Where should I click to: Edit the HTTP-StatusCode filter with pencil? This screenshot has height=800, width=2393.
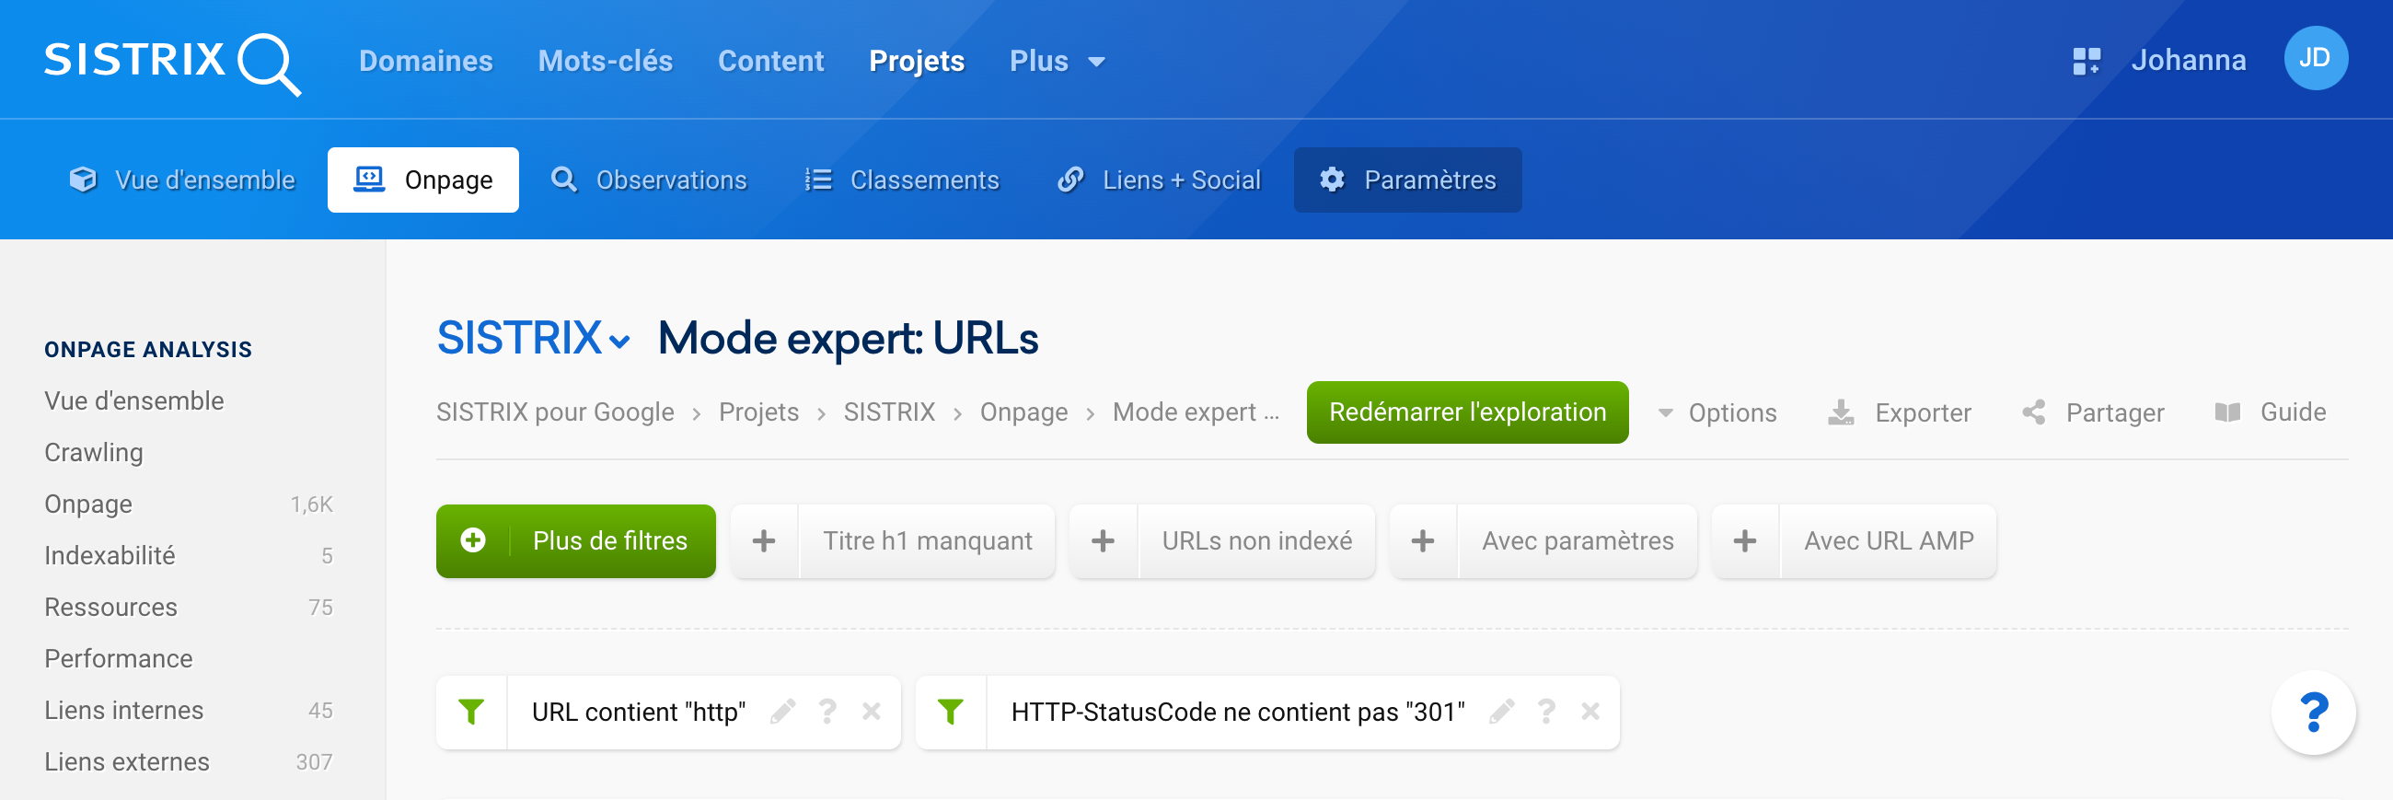pos(1501,712)
